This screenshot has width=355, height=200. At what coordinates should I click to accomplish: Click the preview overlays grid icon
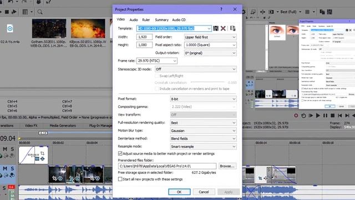(x=307, y=12)
